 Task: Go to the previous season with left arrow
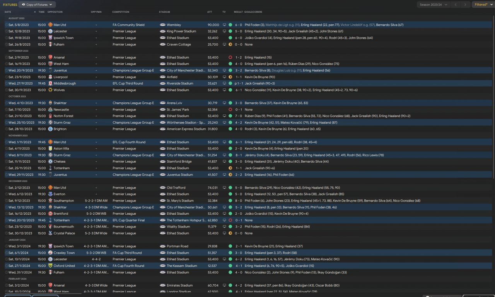pos(456,5)
